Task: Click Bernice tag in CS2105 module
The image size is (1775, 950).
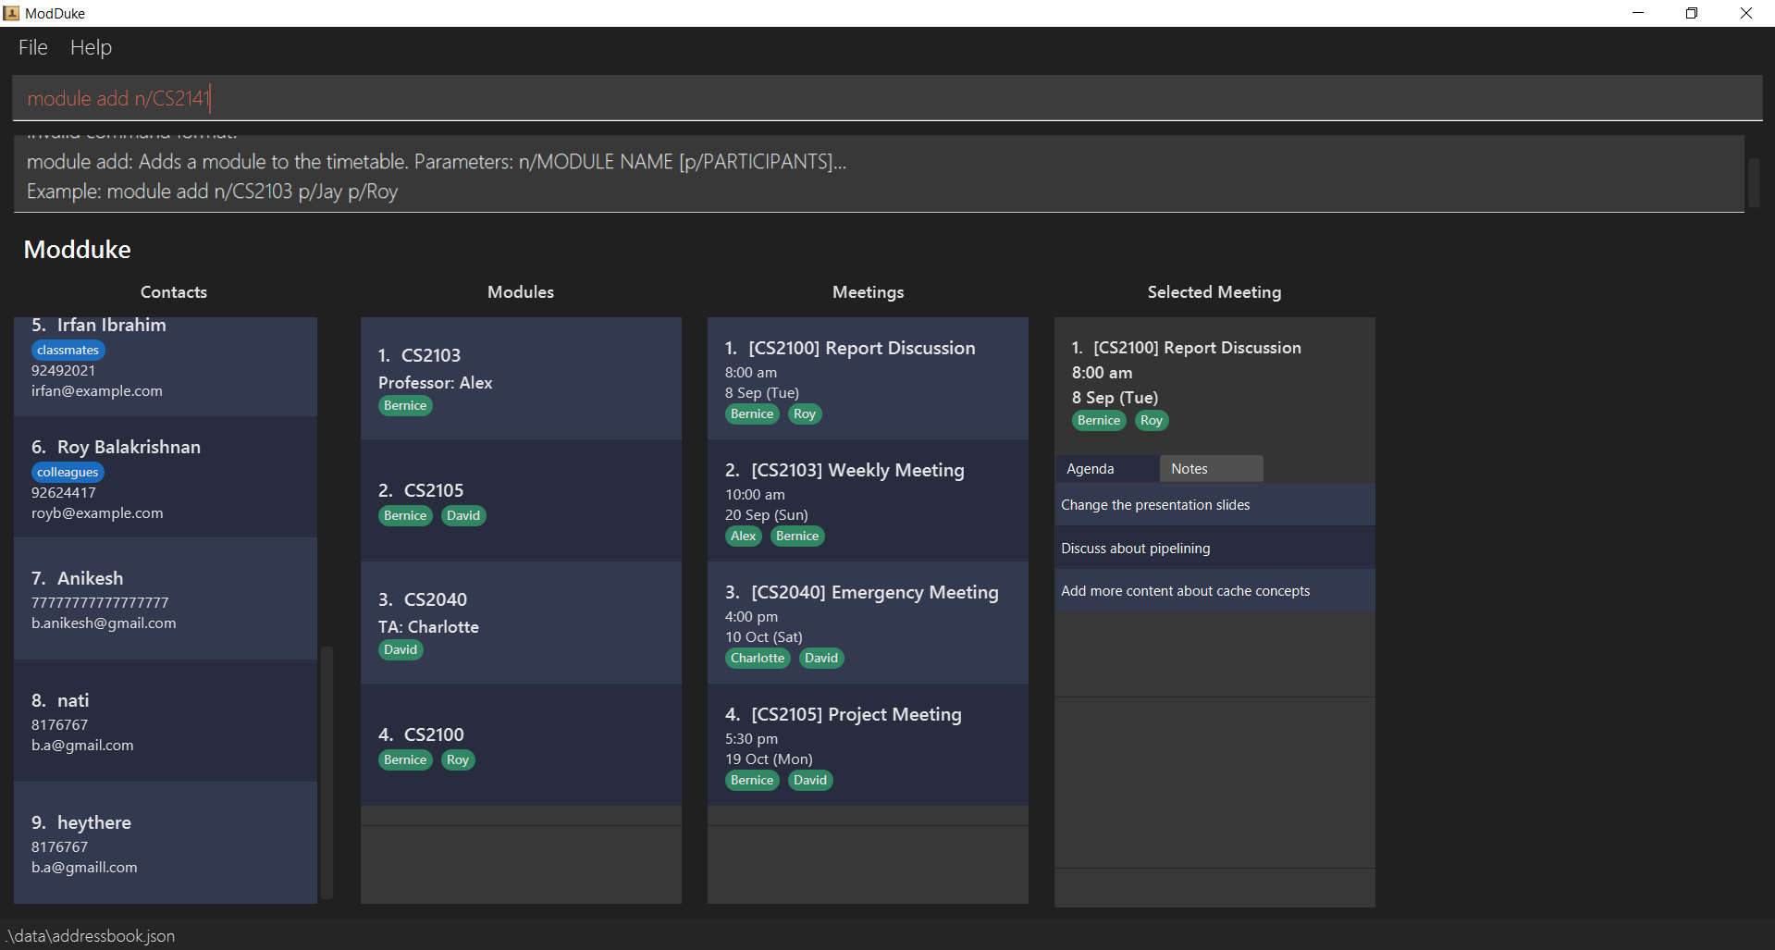Action: click(405, 516)
